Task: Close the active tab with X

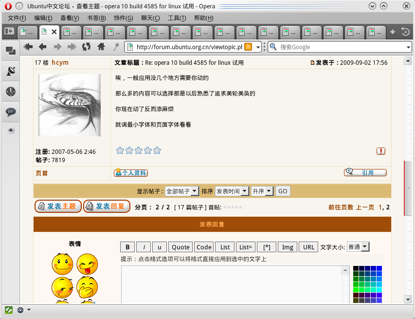Action: pyautogui.click(x=54, y=32)
